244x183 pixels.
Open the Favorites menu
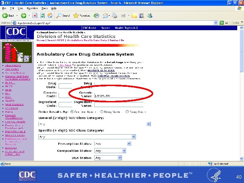[33, 8]
